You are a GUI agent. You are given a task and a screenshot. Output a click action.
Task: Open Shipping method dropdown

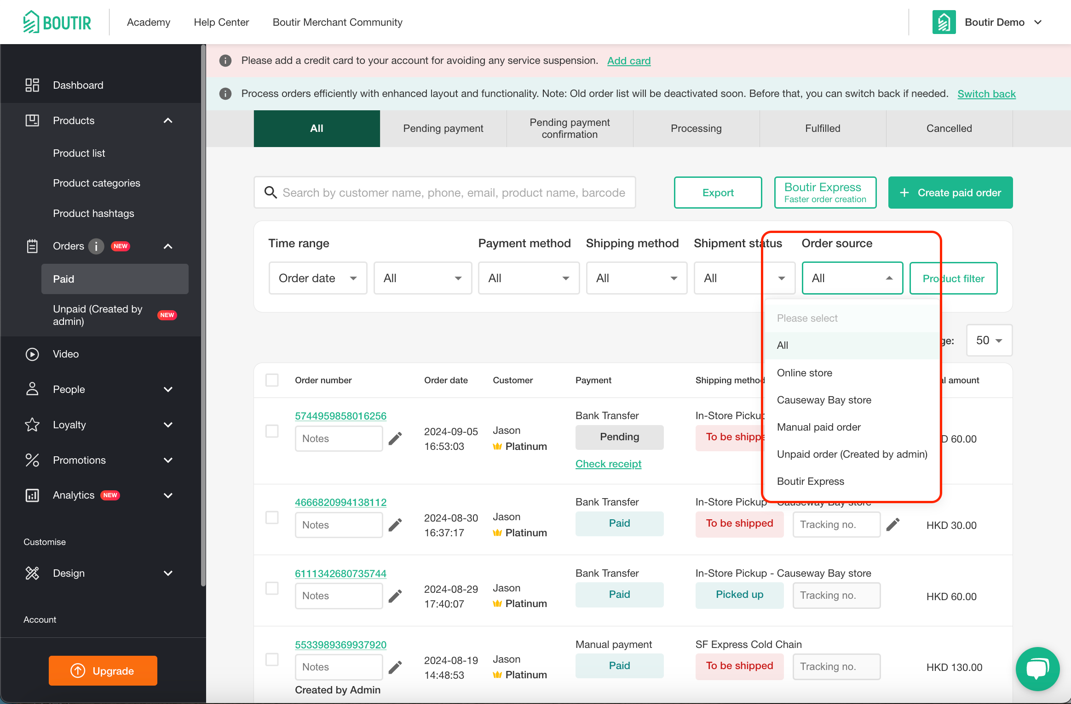click(x=637, y=278)
